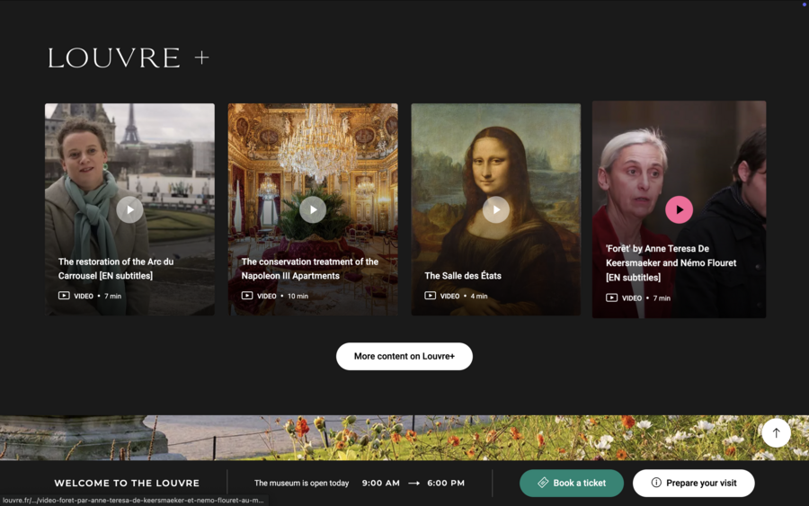Click video icon under The Salle des États
This screenshot has width=809, height=506.
pyautogui.click(x=431, y=296)
